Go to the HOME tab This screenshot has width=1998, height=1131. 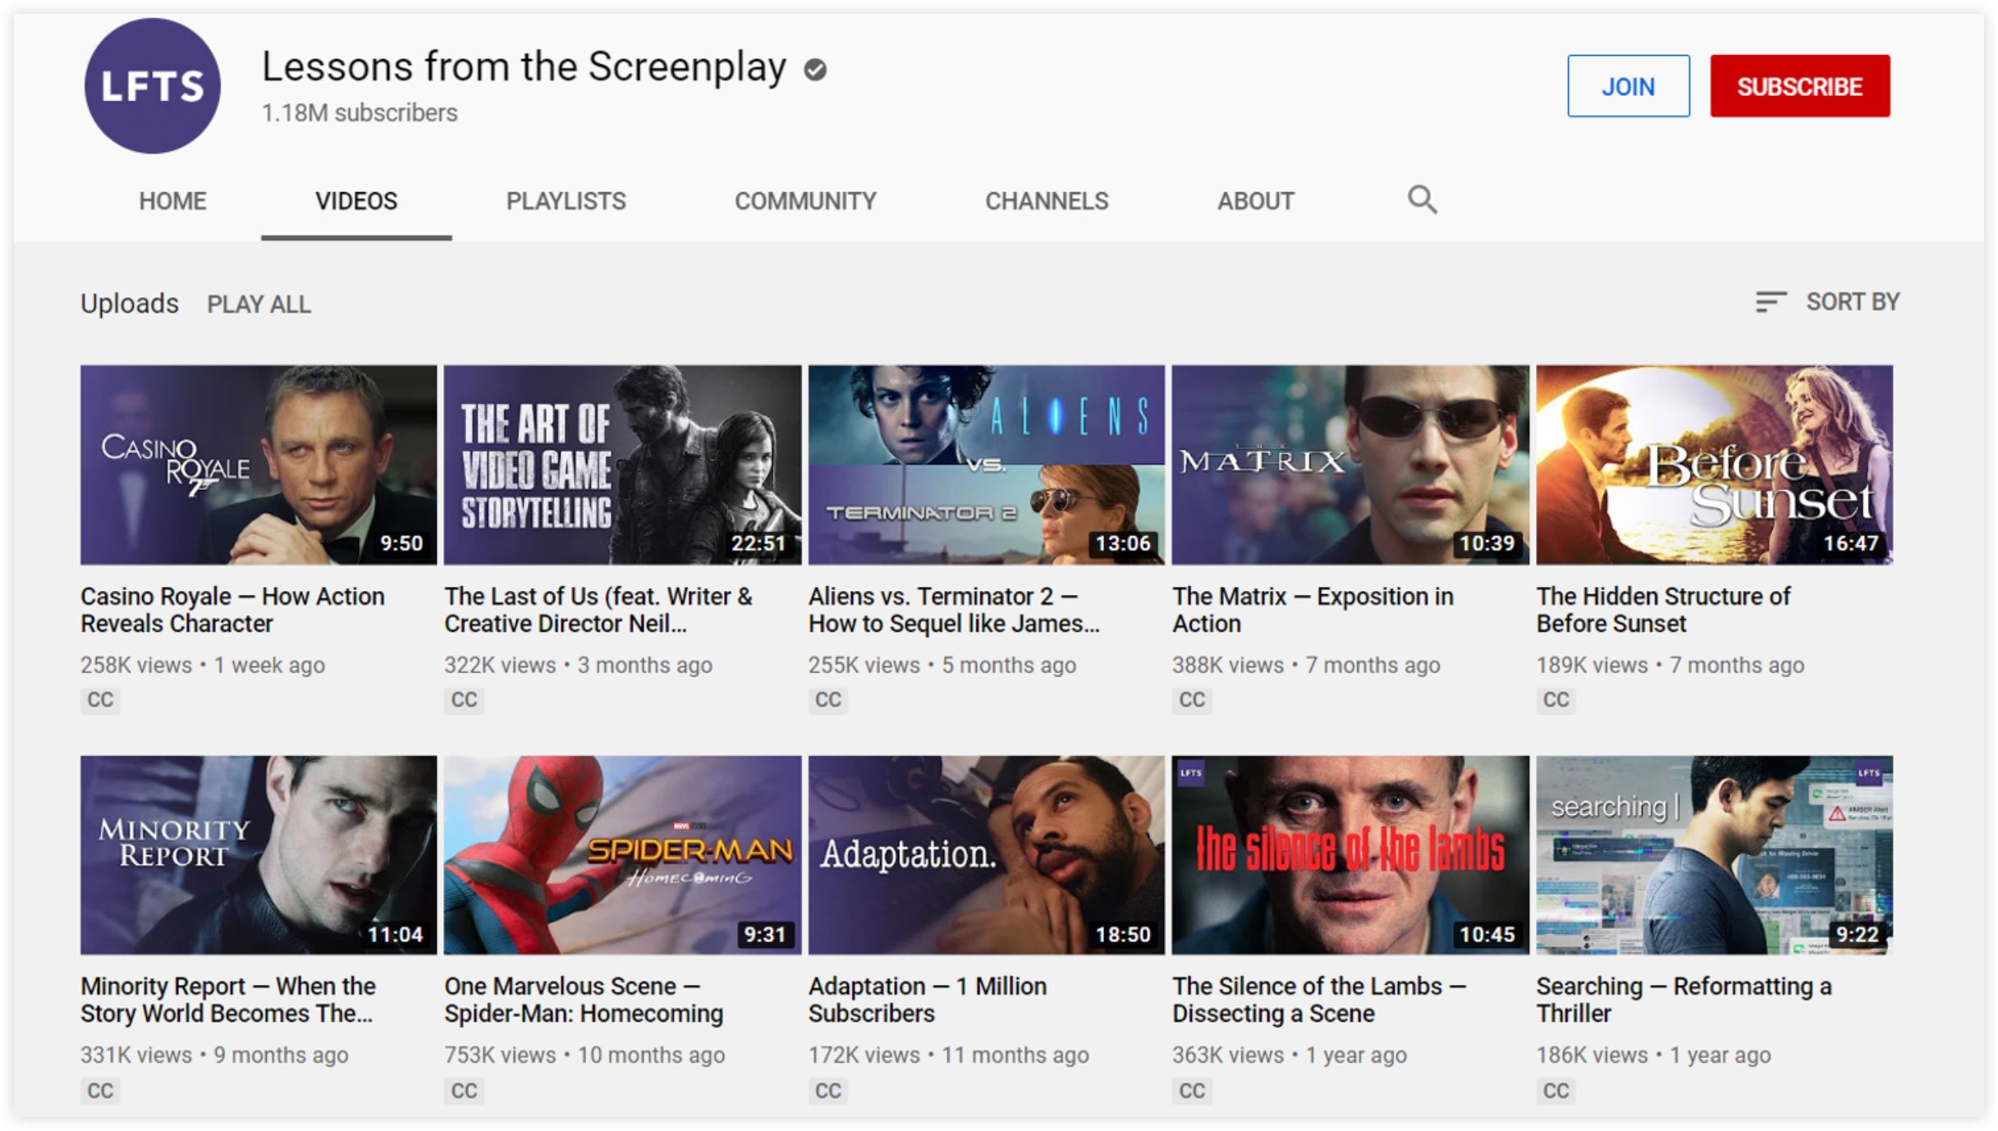[172, 201]
